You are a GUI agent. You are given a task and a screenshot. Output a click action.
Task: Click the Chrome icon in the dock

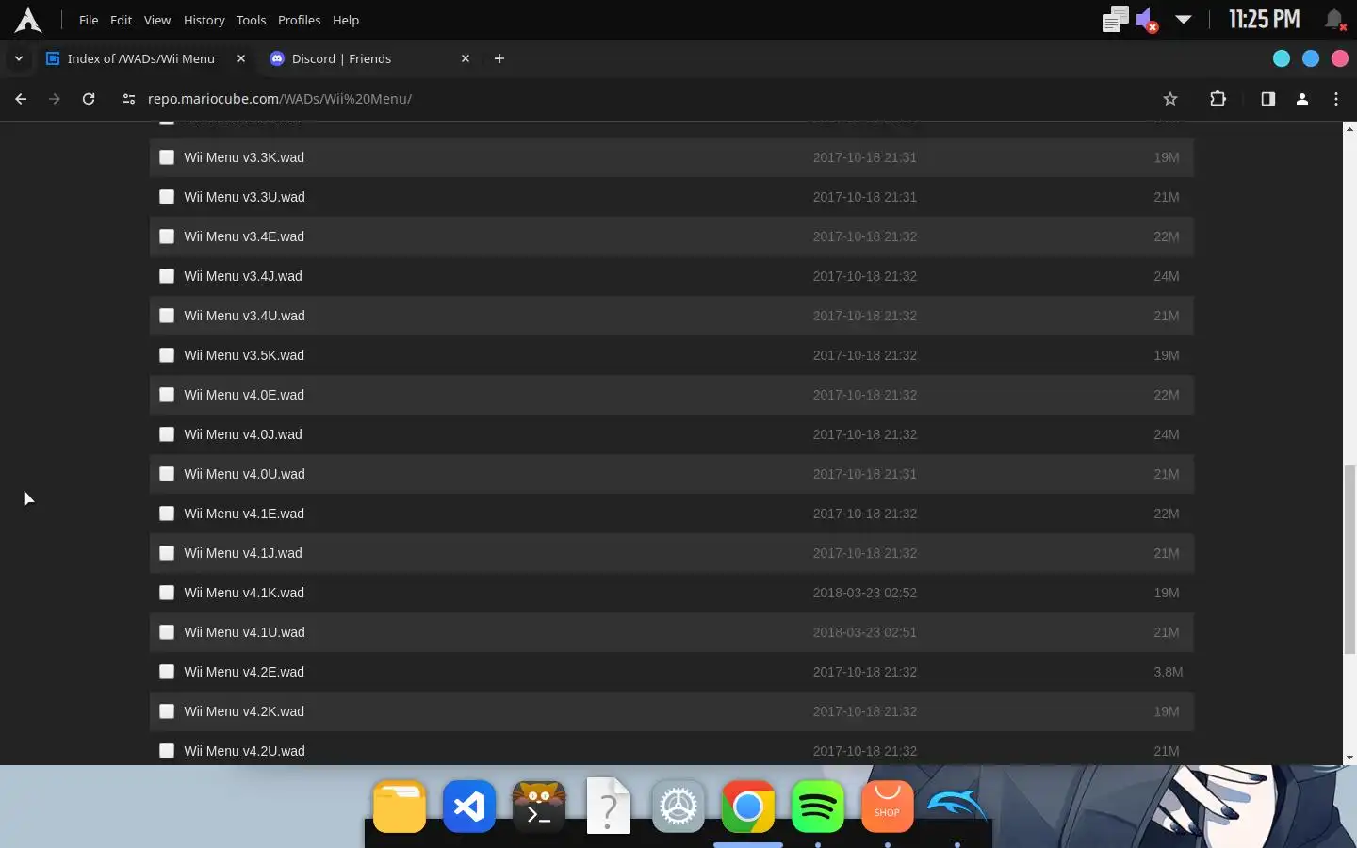pyautogui.click(x=748, y=807)
